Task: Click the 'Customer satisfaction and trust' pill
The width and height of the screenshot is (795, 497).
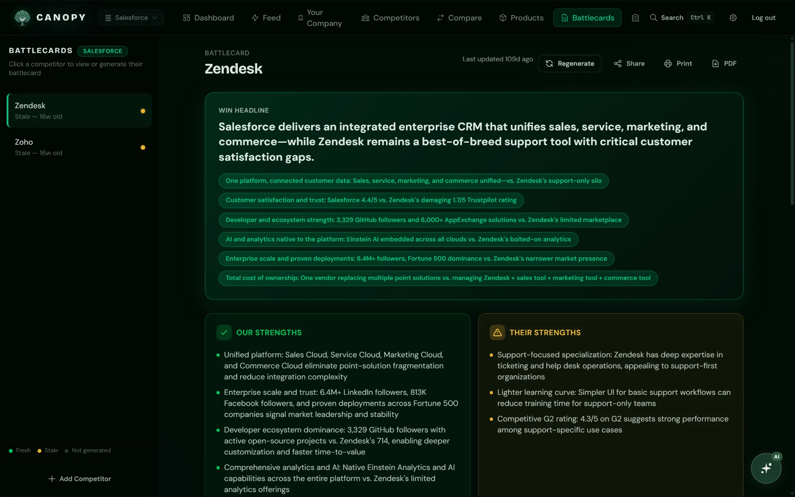Action: 371,200
